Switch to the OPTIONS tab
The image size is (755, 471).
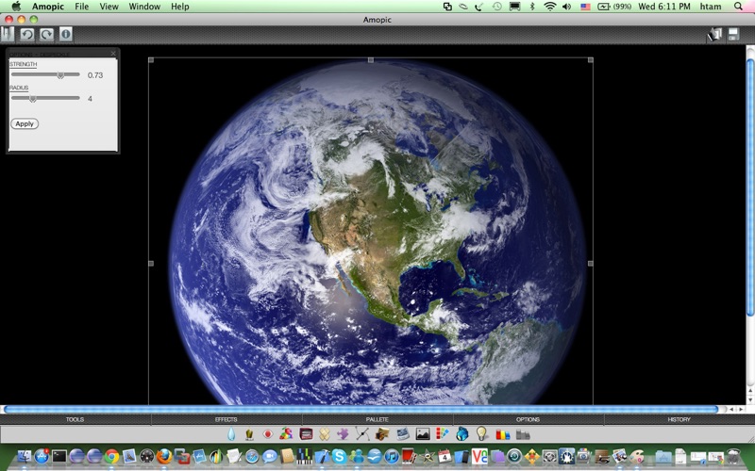point(528,419)
